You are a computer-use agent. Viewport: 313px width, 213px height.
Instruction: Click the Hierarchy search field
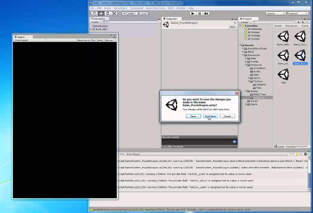130,22
